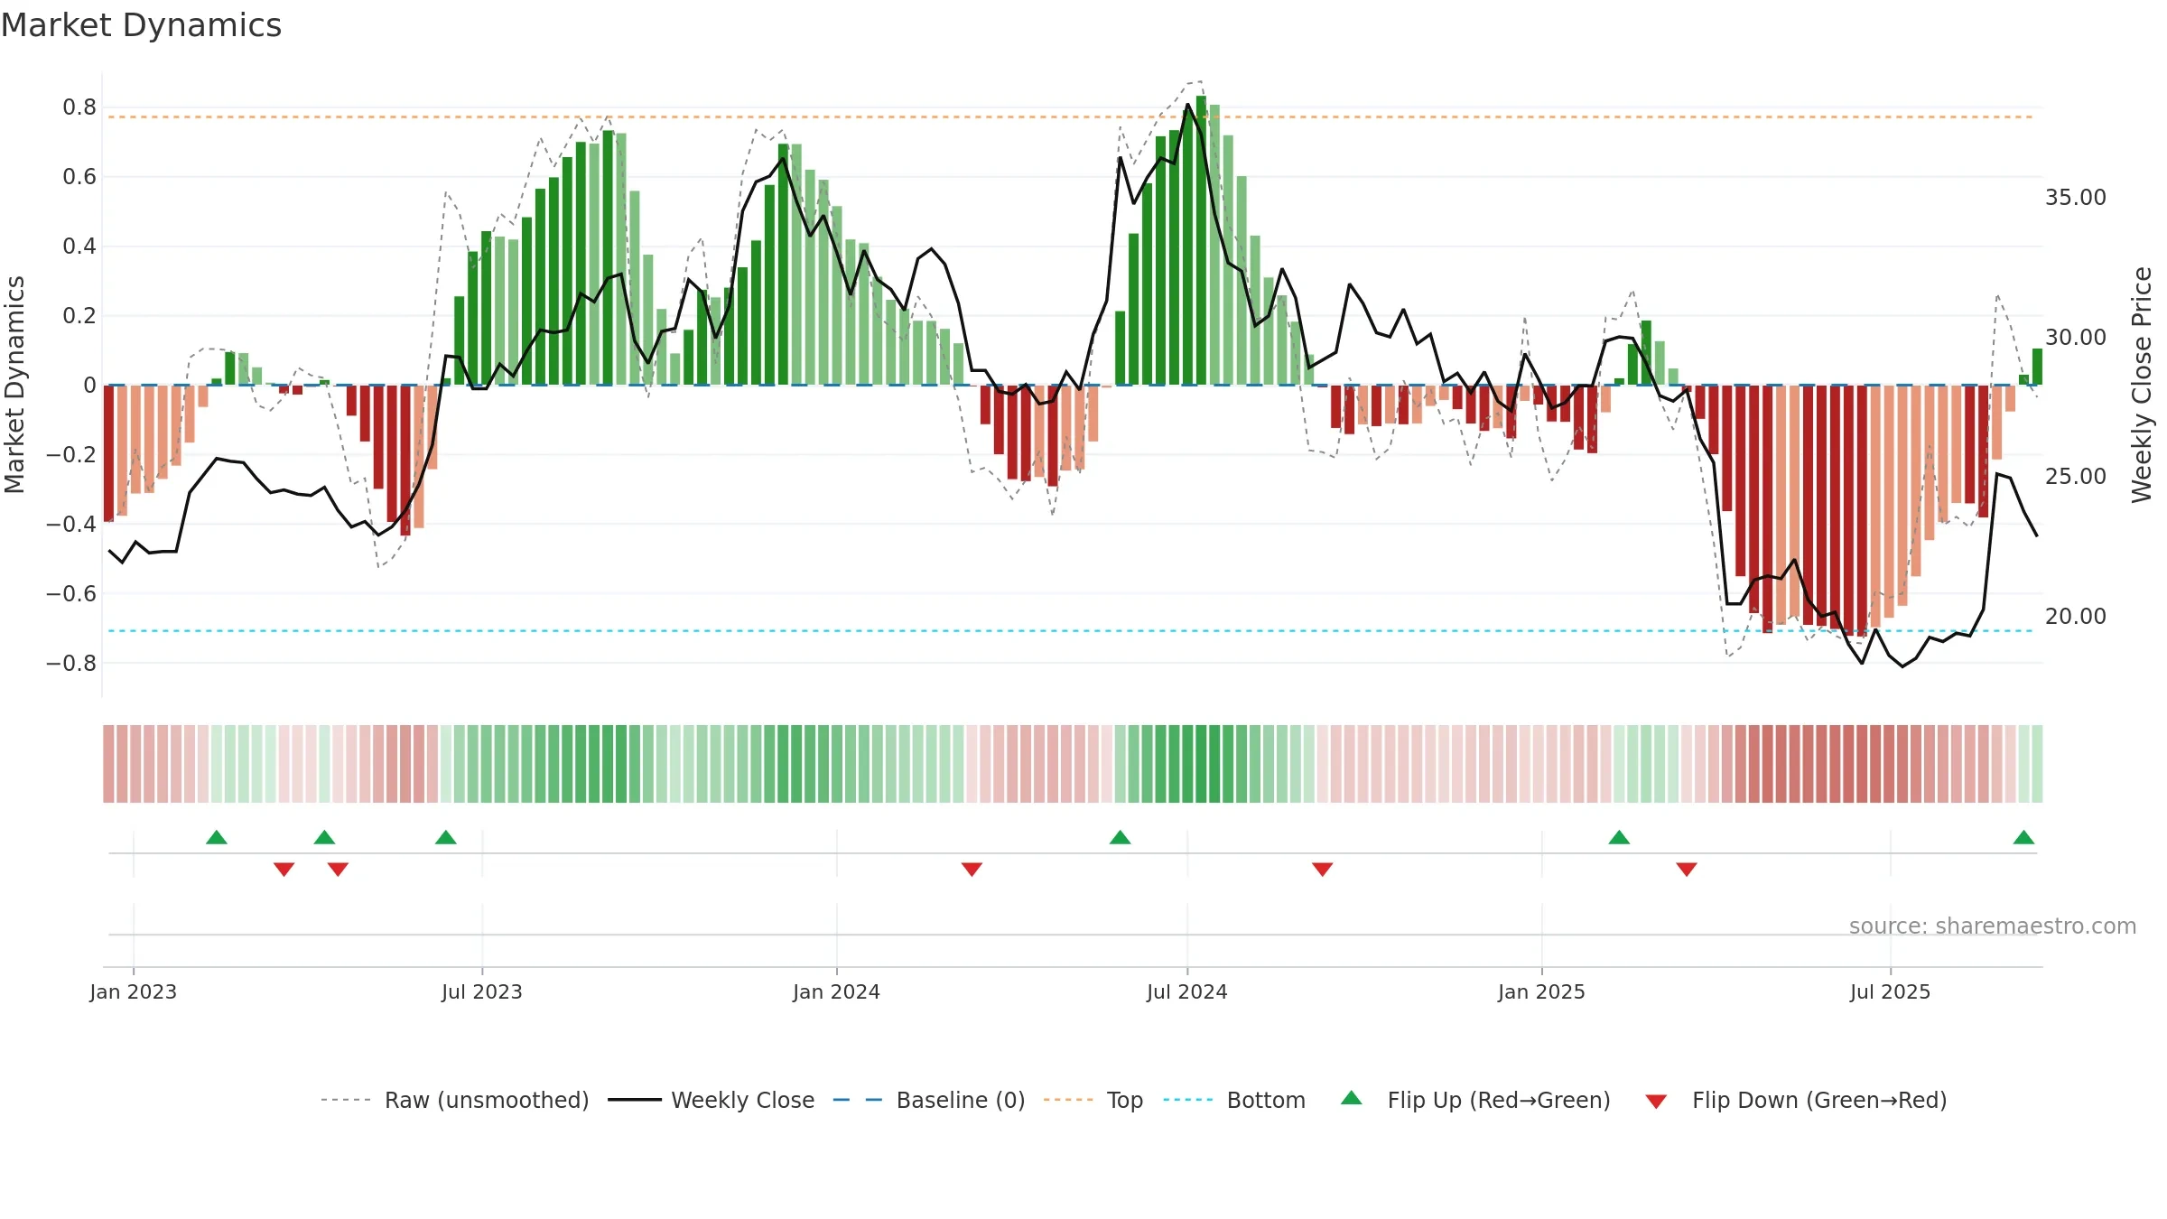Viewport: 2167px width, 1219px height.
Task: Click the 0.8 y-axis tick label
Action: tap(79, 107)
